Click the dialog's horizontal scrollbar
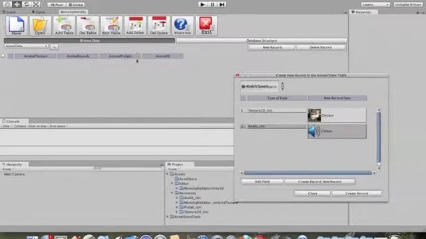The image size is (426, 239). [x=308, y=173]
